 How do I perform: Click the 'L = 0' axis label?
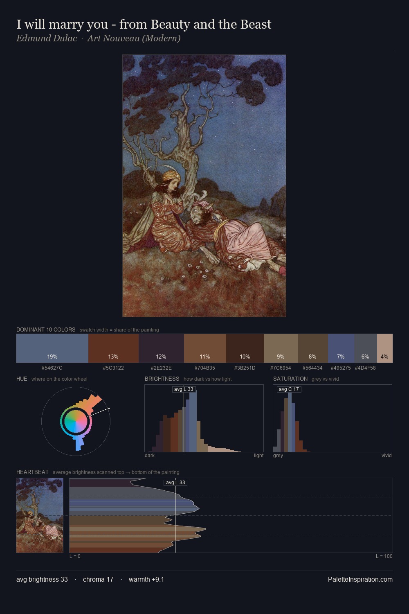75,556
